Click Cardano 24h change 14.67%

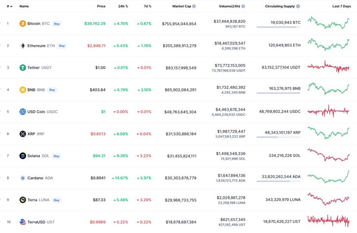click(120, 178)
